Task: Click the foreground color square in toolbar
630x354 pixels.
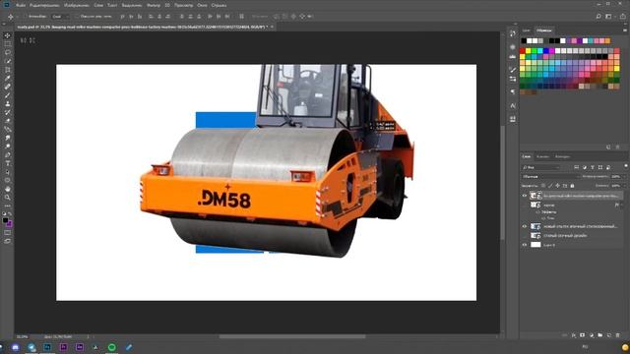Action: [x=5, y=220]
